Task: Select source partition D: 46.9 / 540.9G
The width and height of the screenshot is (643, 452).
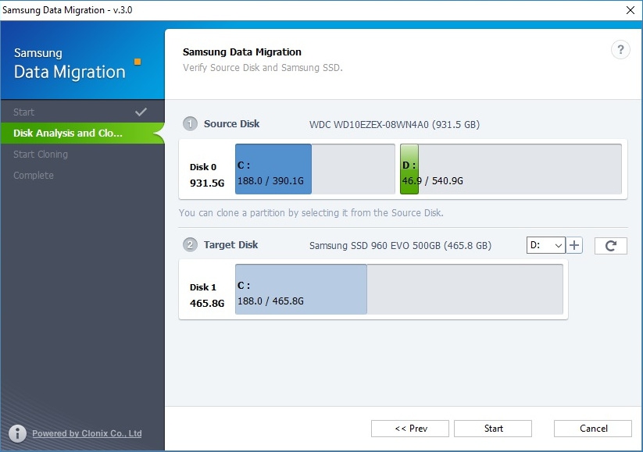Action: pyautogui.click(x=511, y=169)
